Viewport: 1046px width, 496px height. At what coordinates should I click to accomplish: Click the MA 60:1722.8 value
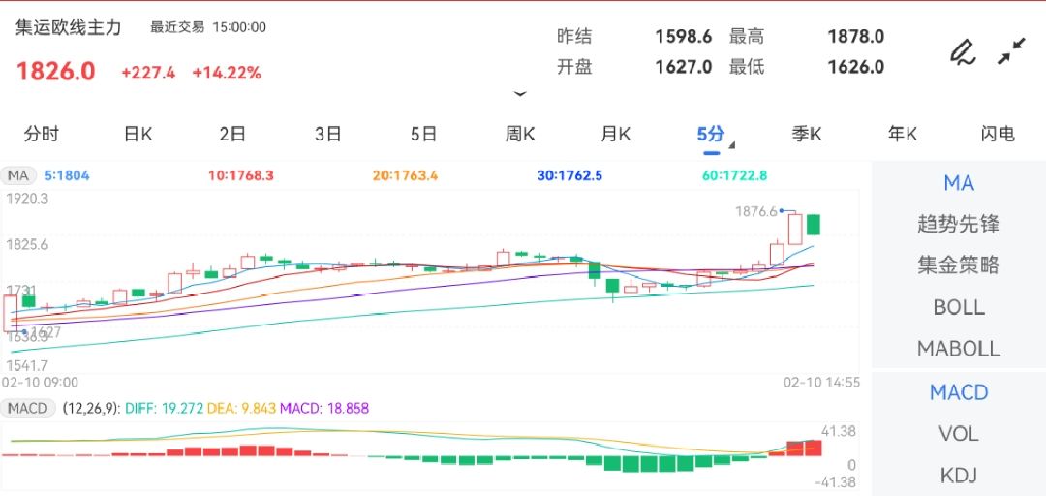coord(734,176)
